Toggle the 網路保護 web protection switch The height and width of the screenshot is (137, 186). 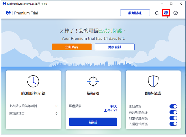[173, 106]
